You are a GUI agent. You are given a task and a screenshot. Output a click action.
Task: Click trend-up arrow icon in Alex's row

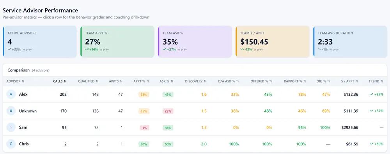371,95
